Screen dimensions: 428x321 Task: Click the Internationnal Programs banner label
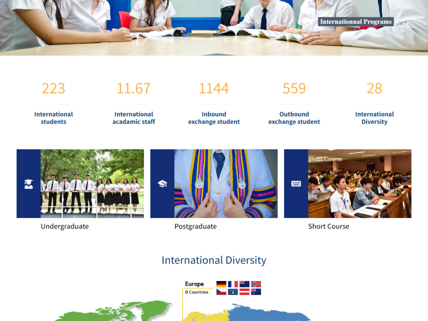click(356, 21)
